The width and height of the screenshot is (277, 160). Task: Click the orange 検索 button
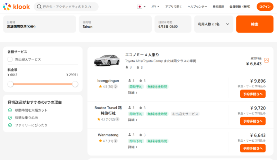tap(255, 24)
